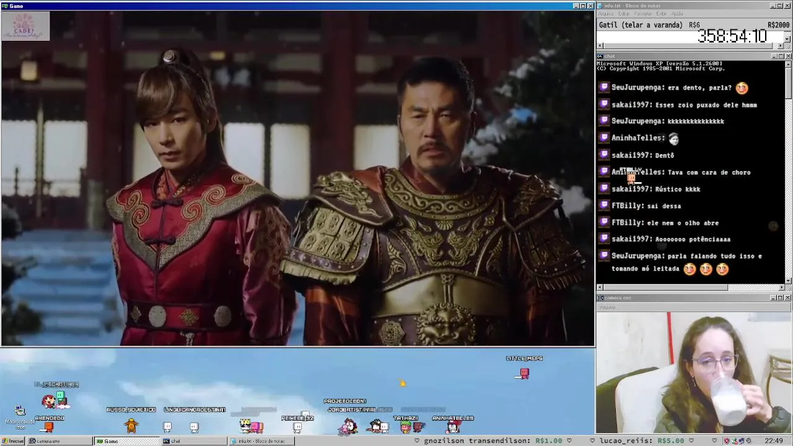The image size is (793, 446).
Task: Click the CADE? logo in Game window
Action: pyautogui.click(x=25, y=26)
